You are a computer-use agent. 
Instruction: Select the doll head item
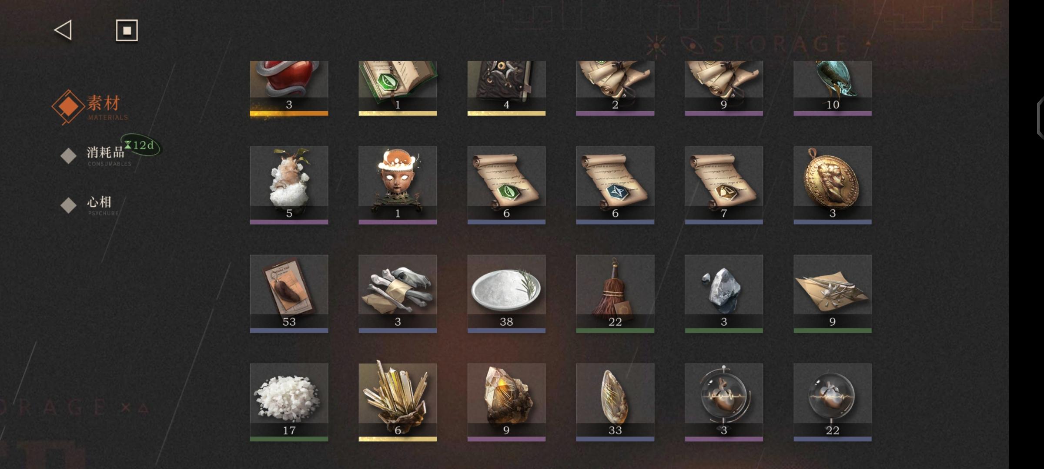point(398,185)
